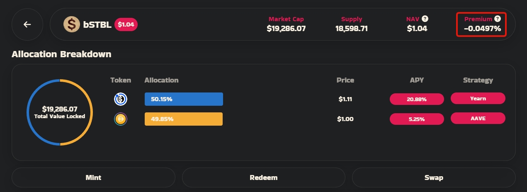527x192 pixels.
Task: Click the 5.25% APY badge
Action: [417, 119]
